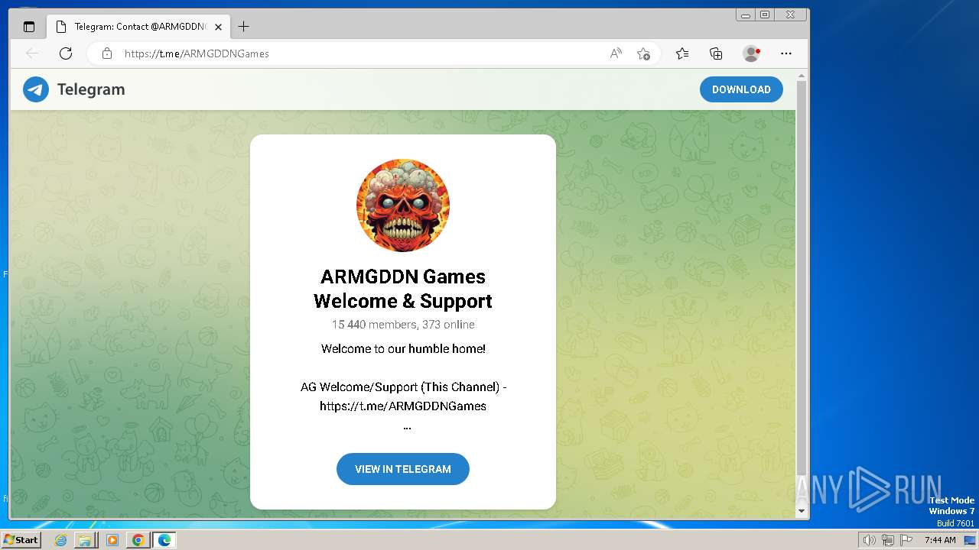Open the media player taskbar icon
Viewport: 979px width, 550px height.
pos(112,540)
